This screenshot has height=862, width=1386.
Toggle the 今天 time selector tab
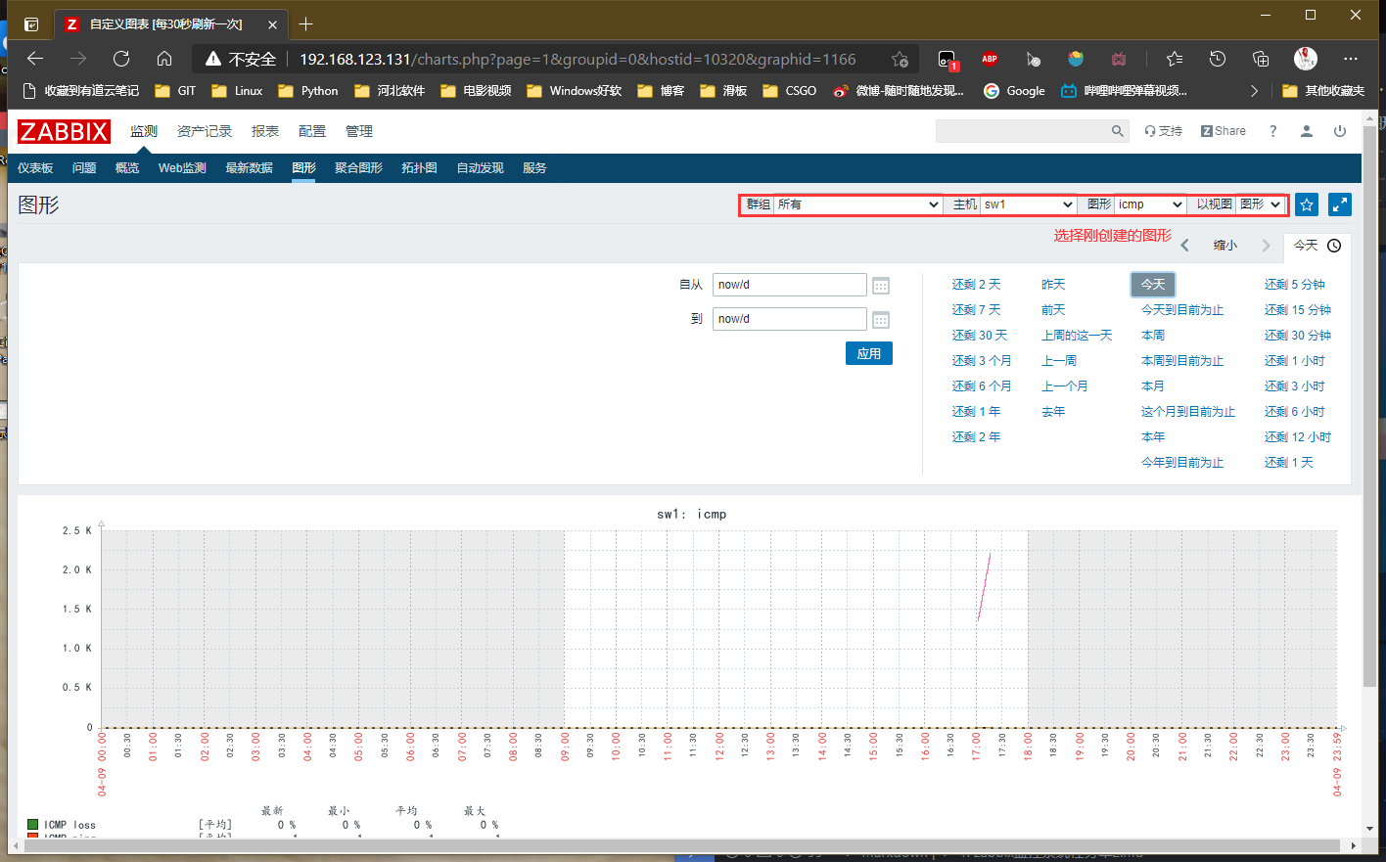pos(1317,246)
